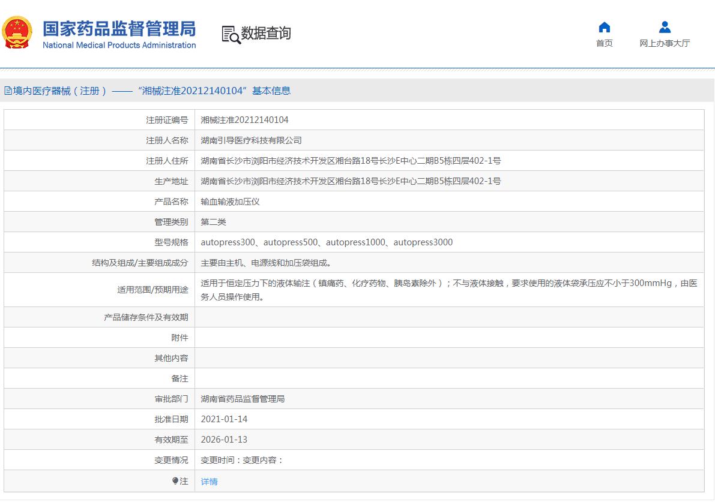This screenshot has width=715, height=502.
Task: Click the 批准日期 row label
Action: click(x=171, y=419)
